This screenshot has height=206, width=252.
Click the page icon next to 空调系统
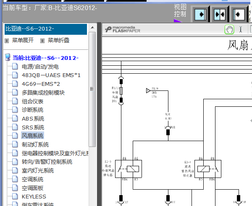coord(15,179)
